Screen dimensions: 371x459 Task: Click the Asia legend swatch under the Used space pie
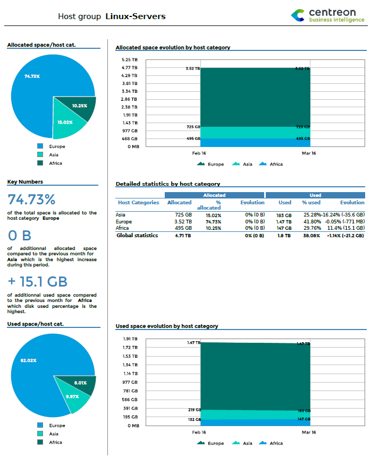(40, 434)
